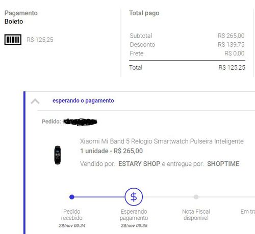
Task: Click the Boleto payment method label
Action: 14,21
